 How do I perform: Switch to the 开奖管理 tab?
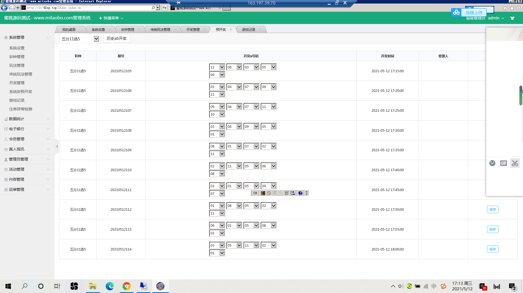tap(193, 30)
